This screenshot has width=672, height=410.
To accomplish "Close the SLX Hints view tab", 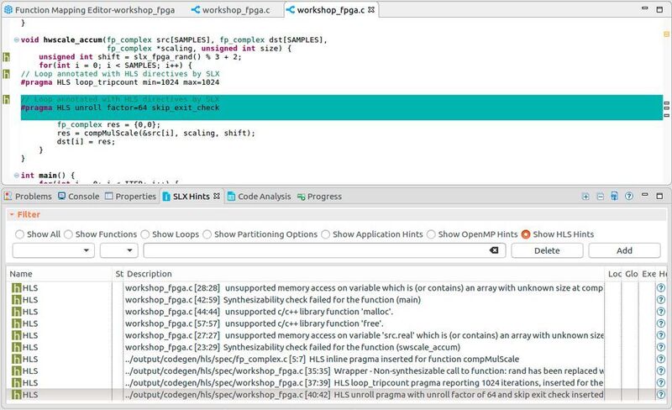I will [217, 196].
